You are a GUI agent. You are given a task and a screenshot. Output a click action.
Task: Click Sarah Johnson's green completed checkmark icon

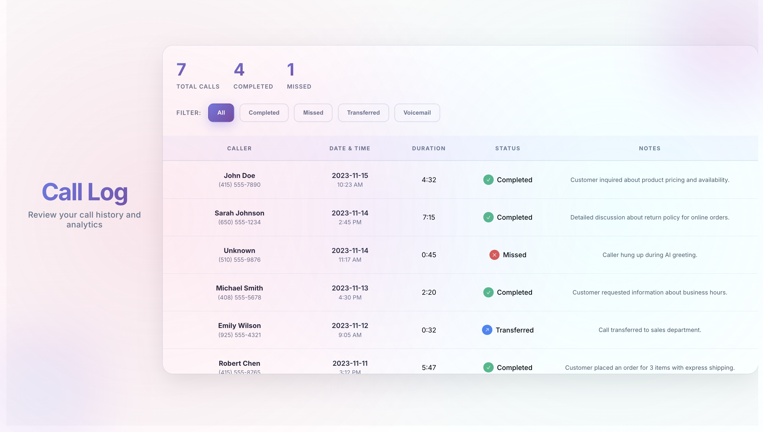[x=488, y=217]
